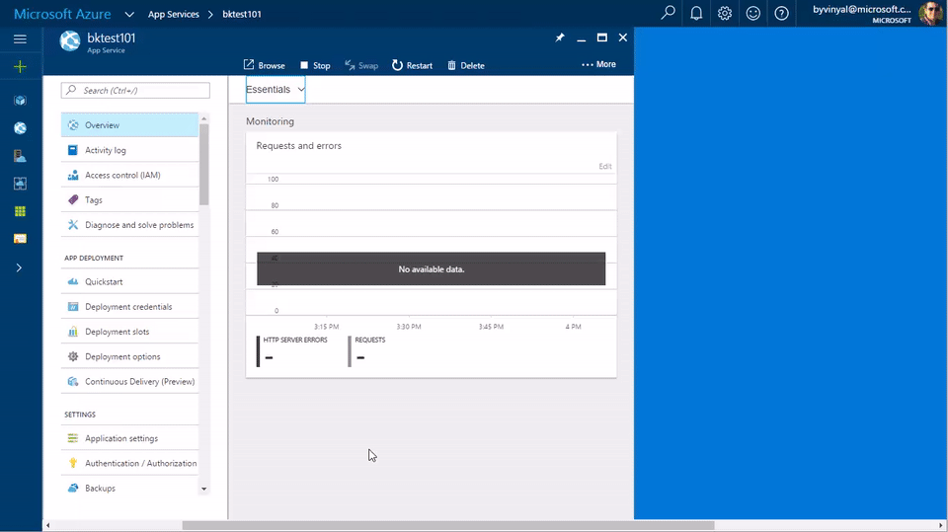Screen dimensions: 948x532
Task: Open the portal settings gear icon
Action: click(725, 14)
